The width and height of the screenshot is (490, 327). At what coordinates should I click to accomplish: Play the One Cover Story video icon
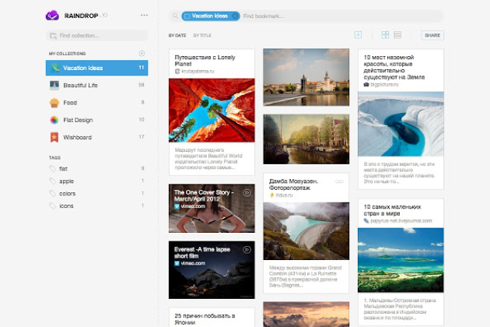[x=247, y=193]
